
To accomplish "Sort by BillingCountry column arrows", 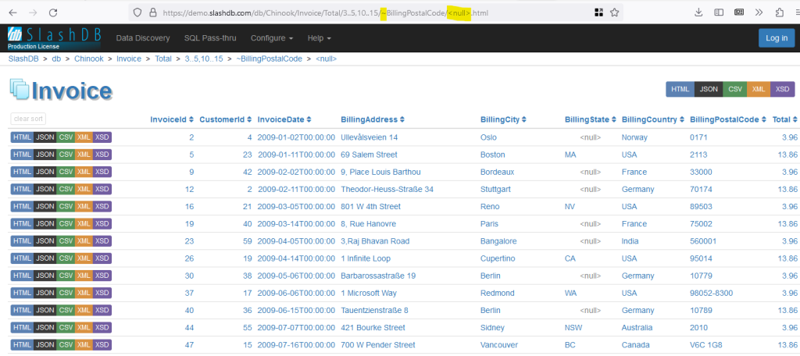I will tap(681, 120).
